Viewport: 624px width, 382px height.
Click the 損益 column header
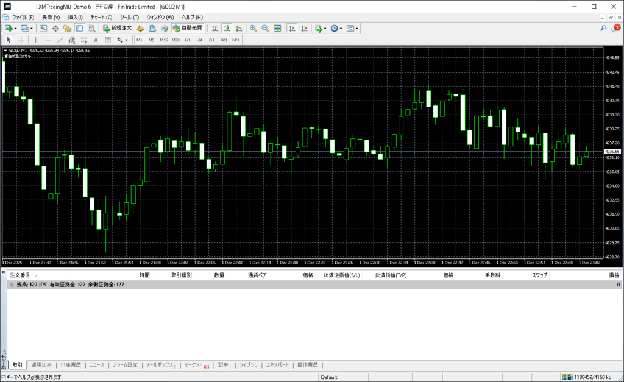[x=614, y=275]
